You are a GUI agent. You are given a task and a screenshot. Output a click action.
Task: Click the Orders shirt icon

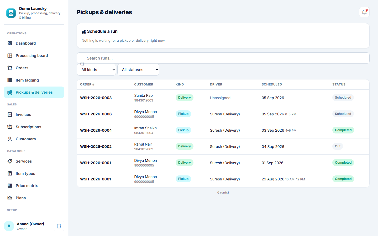[x=10, y=68]
